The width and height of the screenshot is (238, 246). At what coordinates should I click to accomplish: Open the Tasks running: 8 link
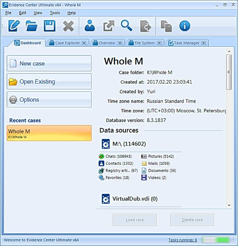click(183, 240)
